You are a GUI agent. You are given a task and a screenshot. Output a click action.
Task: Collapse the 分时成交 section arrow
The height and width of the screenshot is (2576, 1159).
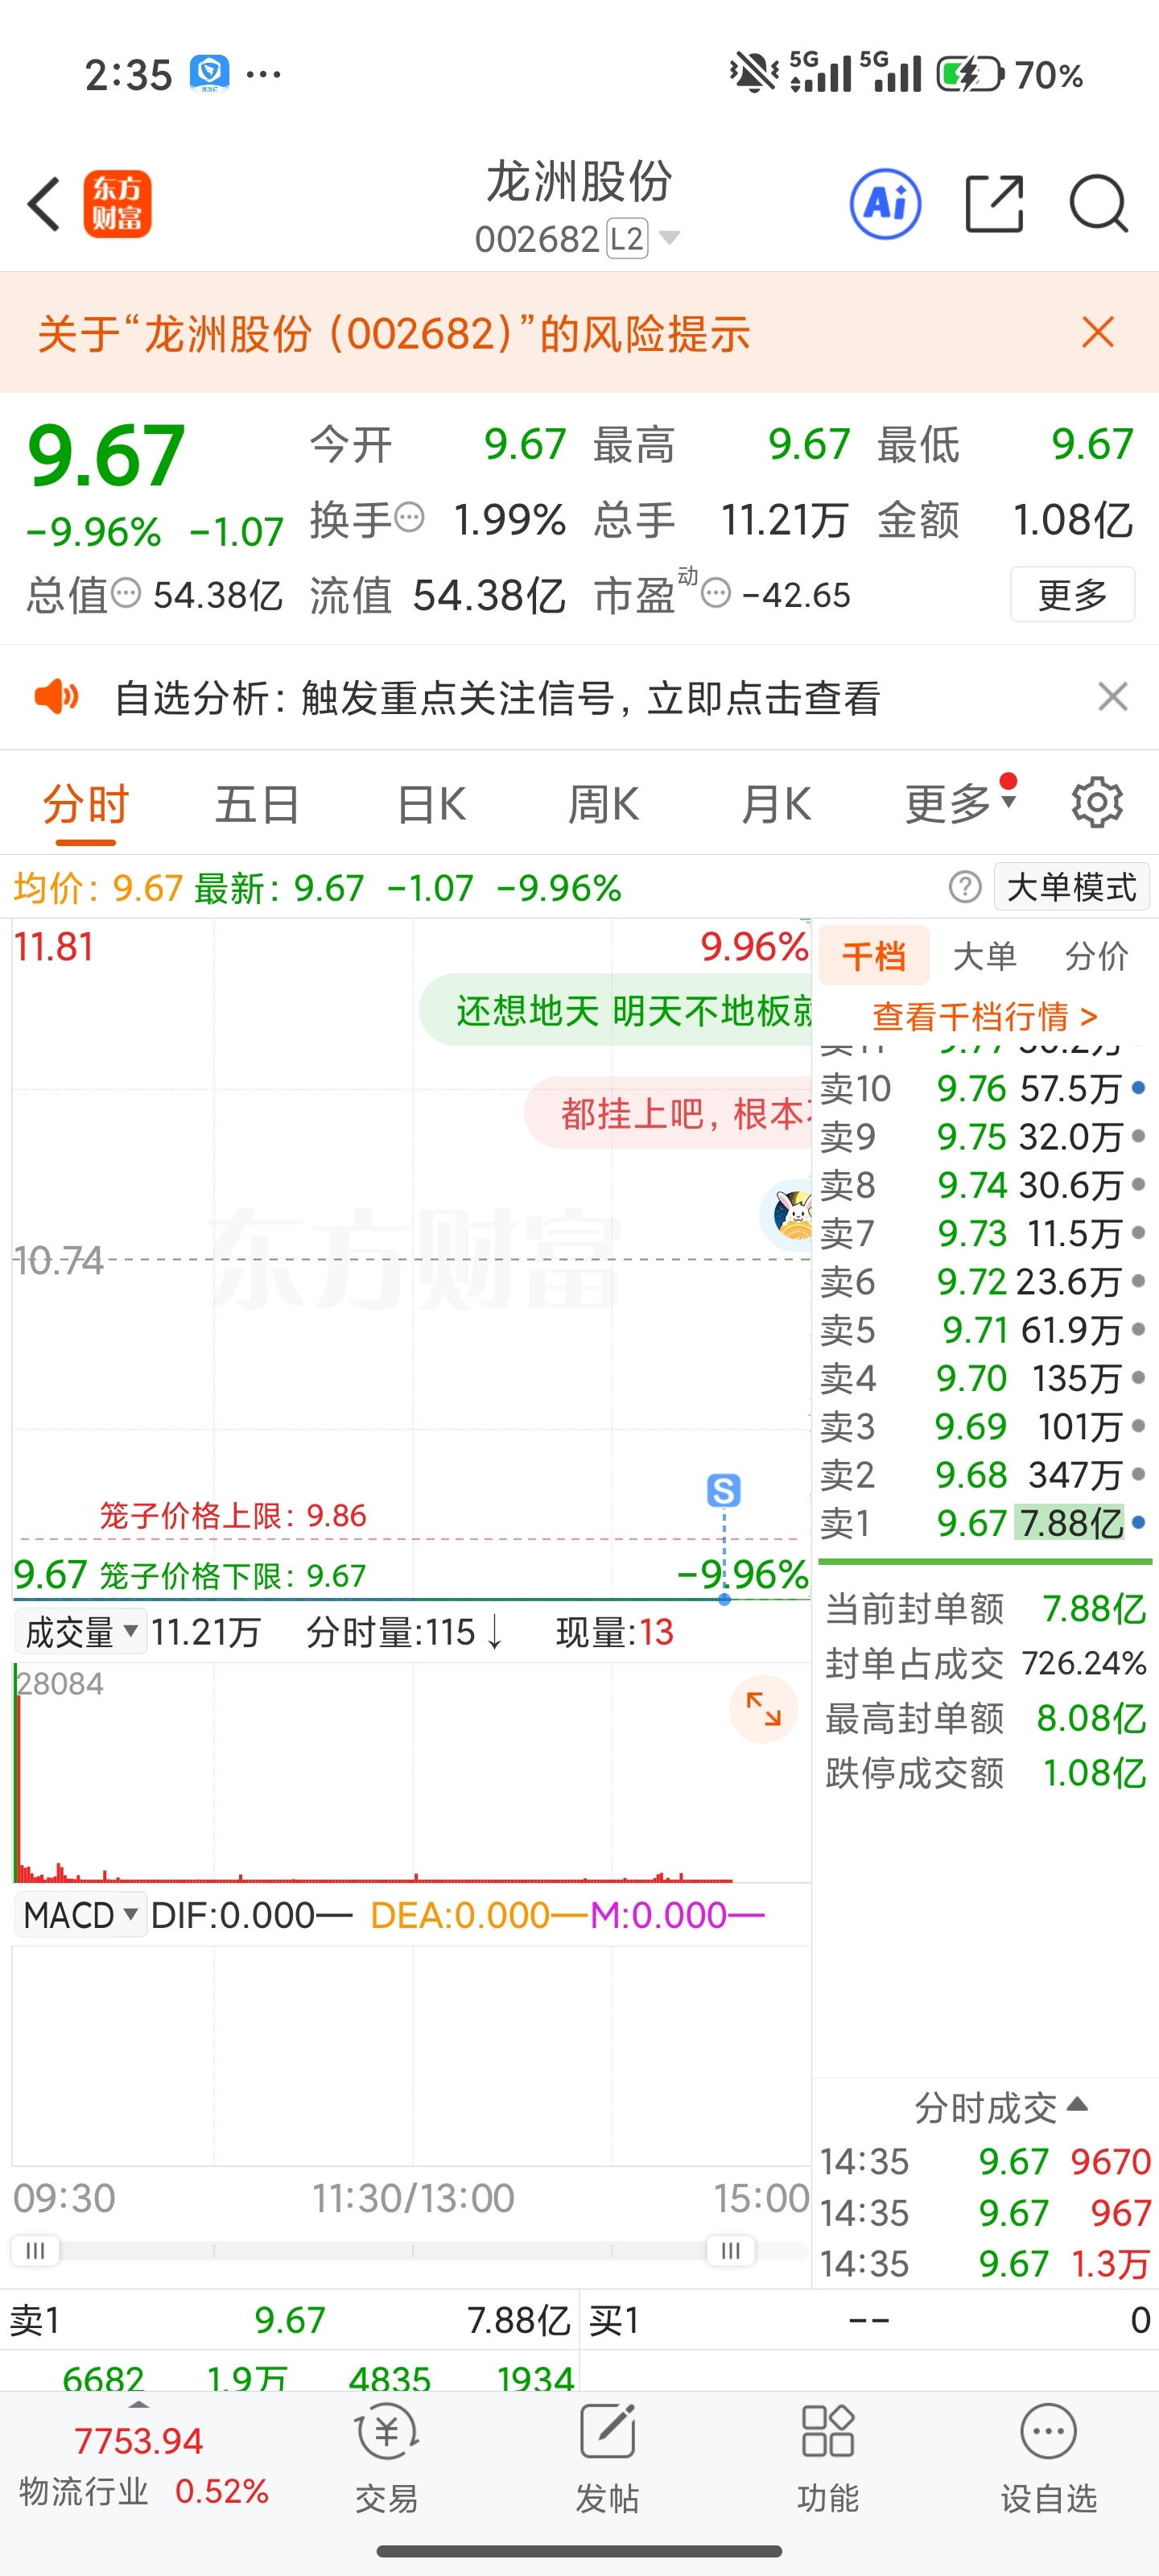(x=1077, y=2104)
